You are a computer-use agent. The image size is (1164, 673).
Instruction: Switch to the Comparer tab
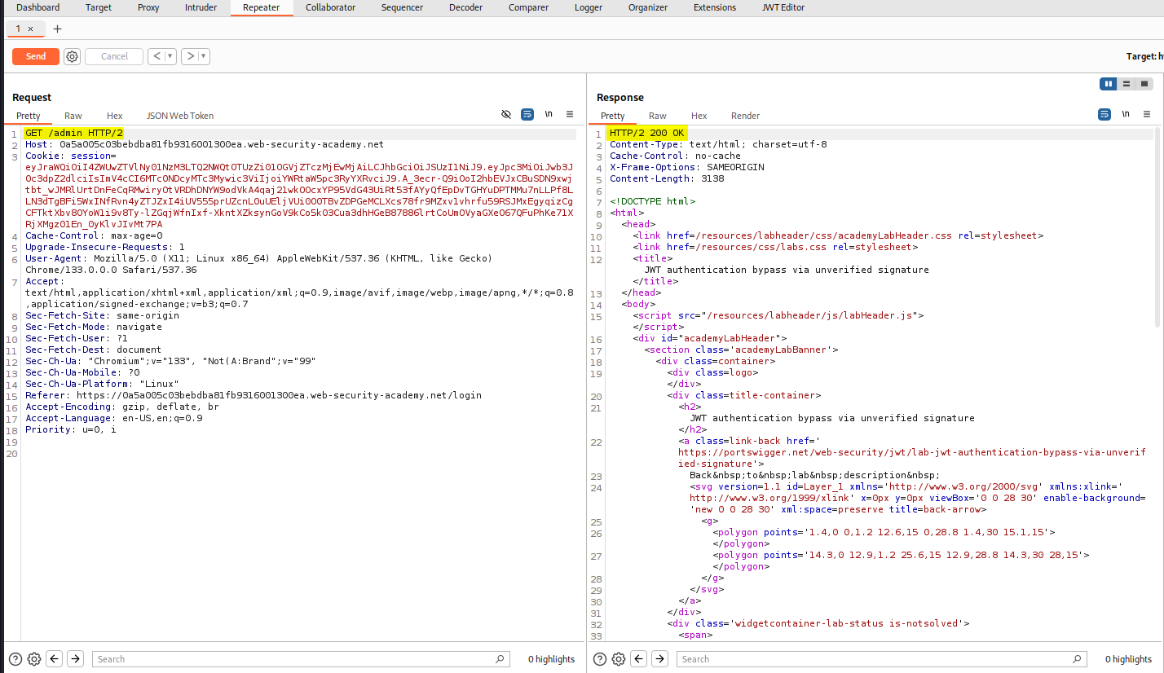[528, 7]
